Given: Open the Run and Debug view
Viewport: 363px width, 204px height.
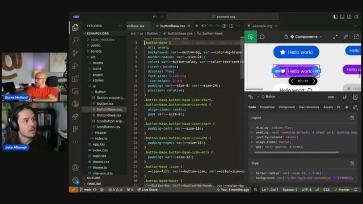Looking at the screenshot, I should pos(75,66).
